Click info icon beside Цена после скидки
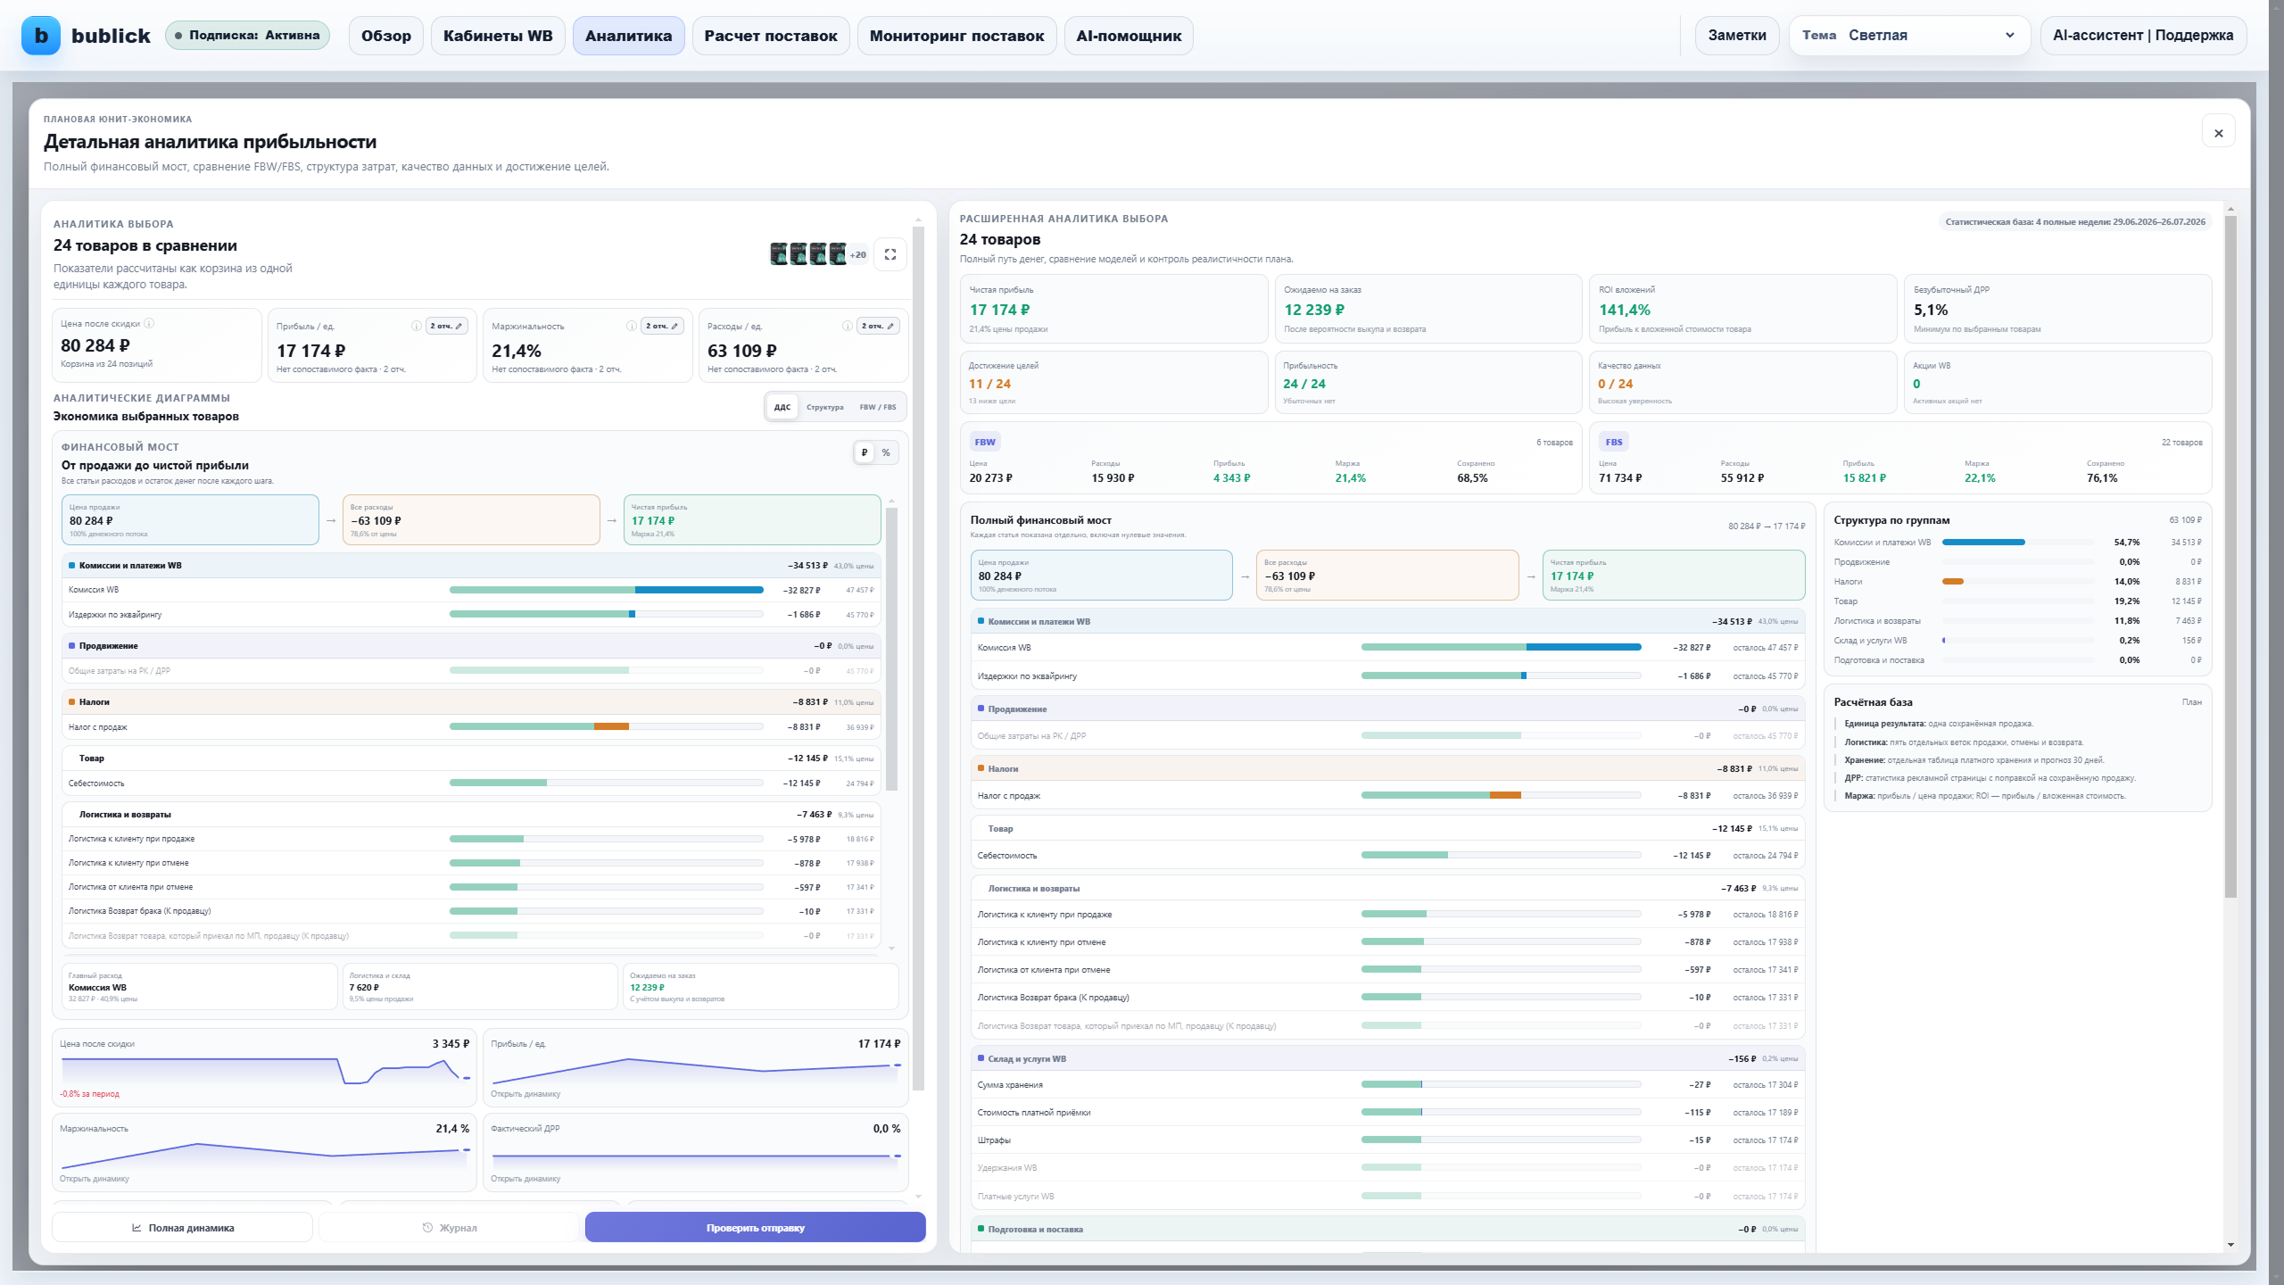The image size is (2284, 1285). [x=149, y=323]
